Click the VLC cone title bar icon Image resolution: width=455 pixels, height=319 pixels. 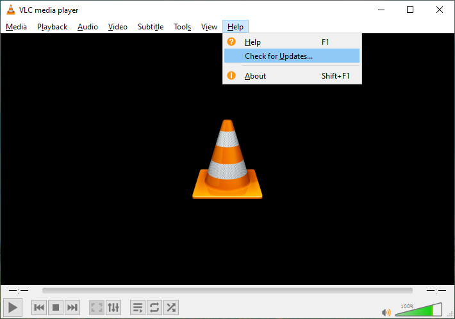(x=11, y=10)
